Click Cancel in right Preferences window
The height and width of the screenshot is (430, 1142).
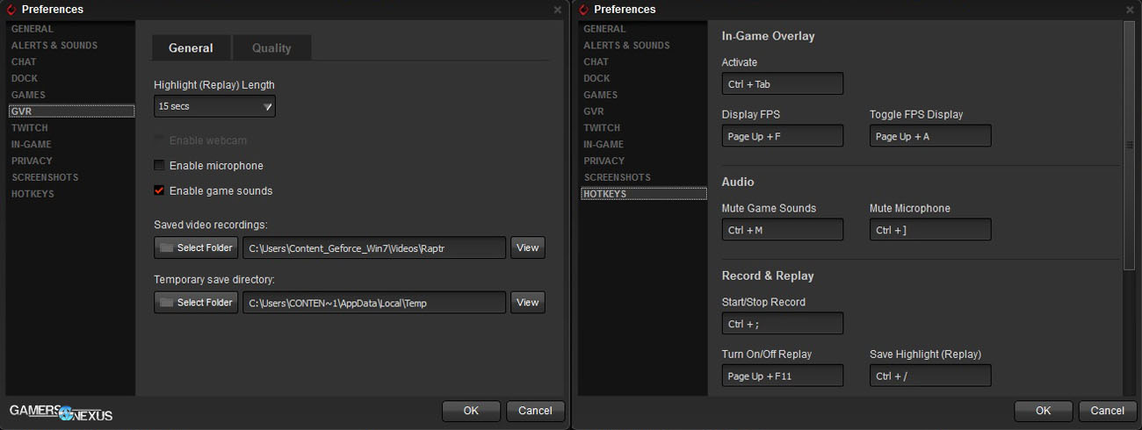coord(1108,411)
